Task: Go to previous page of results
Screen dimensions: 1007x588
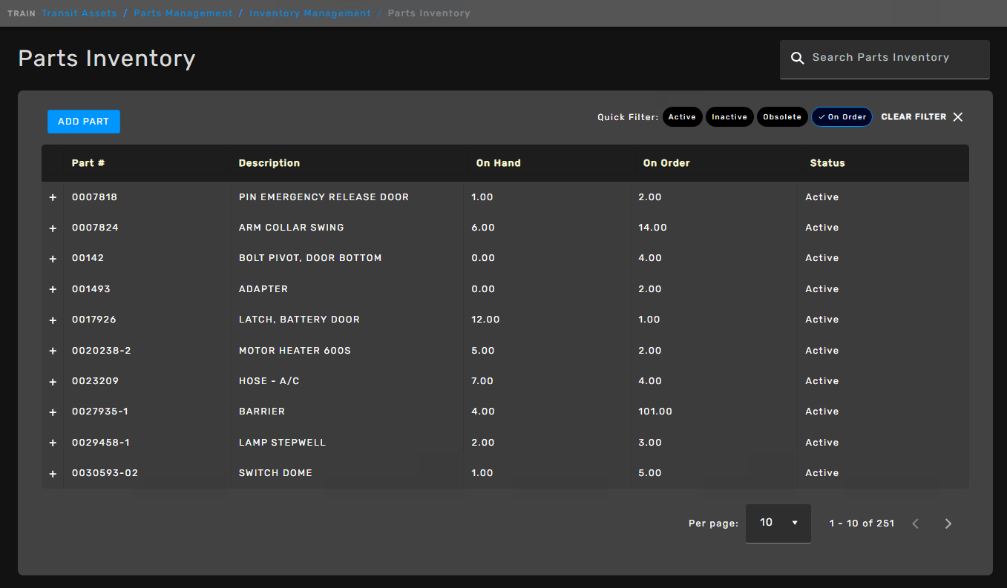Action: coord(915,523)
